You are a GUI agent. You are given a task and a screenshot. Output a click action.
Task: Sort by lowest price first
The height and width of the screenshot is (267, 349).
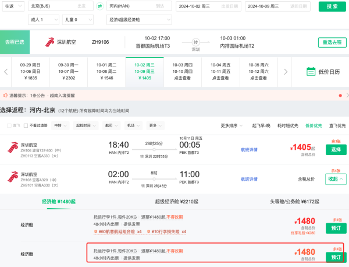tap(314, 125)
